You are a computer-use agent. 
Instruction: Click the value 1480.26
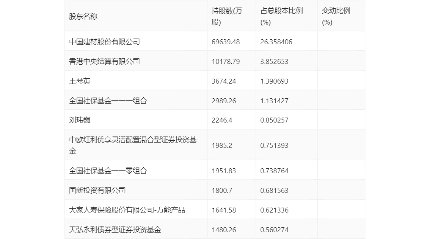tap(224, 230)
